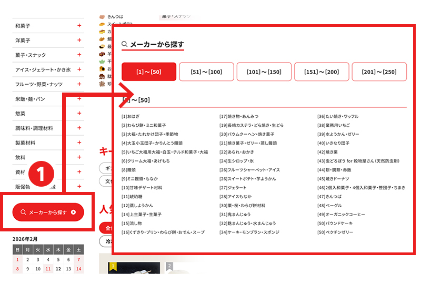Open [31]鬼まんじゅう link

[235, 215]
